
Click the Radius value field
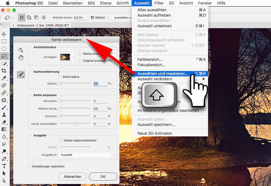100,83
